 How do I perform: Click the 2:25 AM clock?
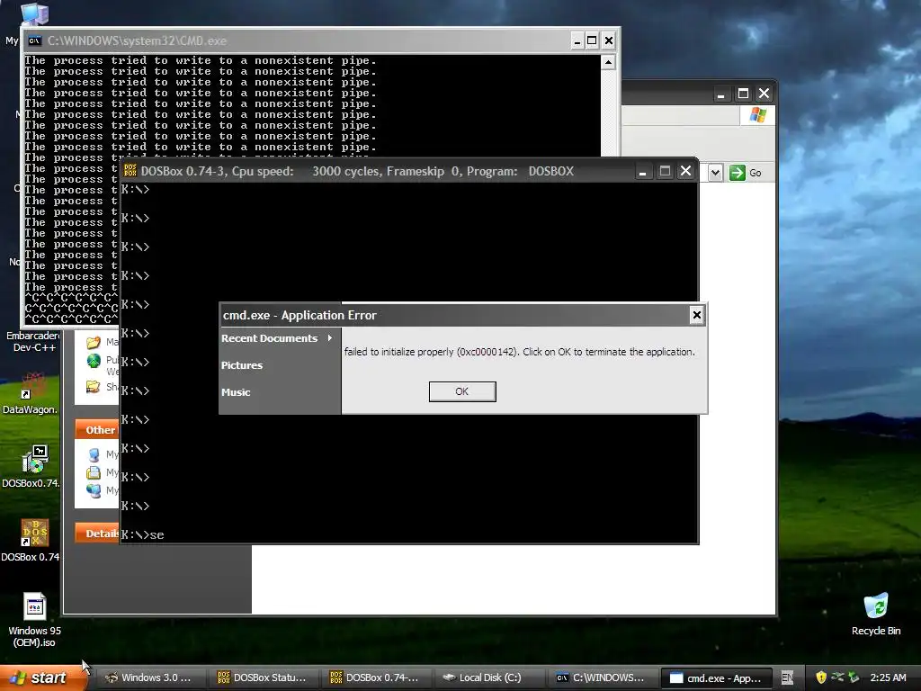[888, 678]
